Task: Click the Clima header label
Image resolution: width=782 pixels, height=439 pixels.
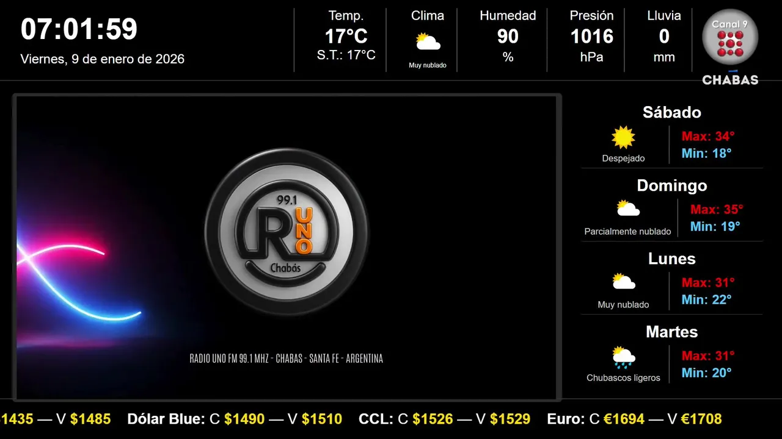Action: coord(428,16)
